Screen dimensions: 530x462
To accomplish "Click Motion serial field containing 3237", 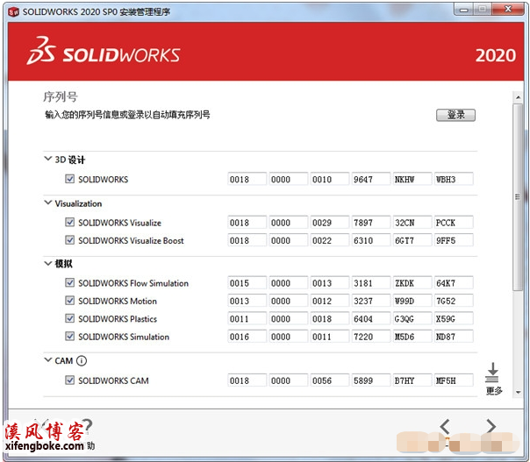I will point(371,301).
